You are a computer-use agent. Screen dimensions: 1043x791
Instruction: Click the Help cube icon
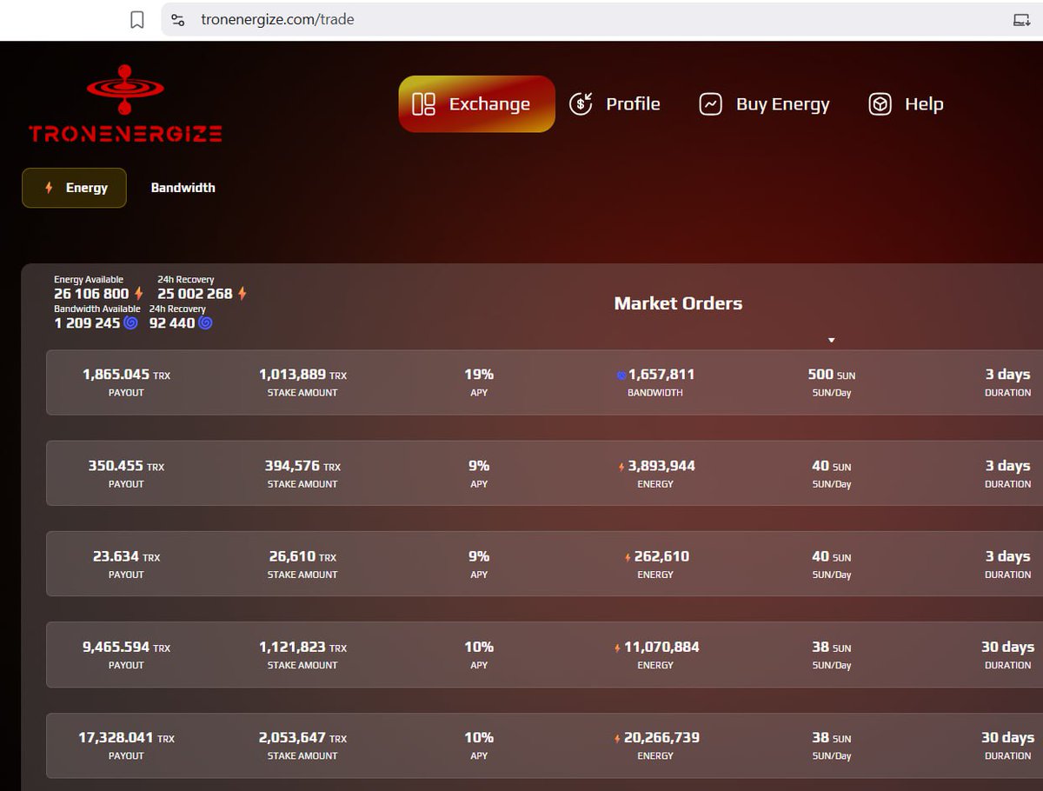880,104
